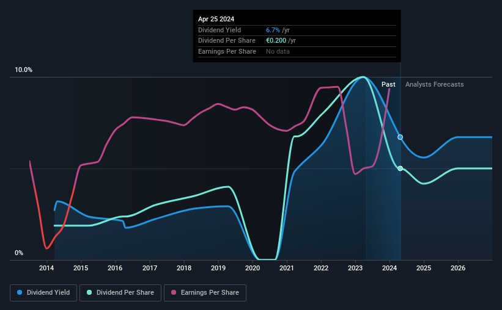The image size is (502, 310).
Task: Toggle the Dividend Per Share legend button
Action: pos(120,293)
